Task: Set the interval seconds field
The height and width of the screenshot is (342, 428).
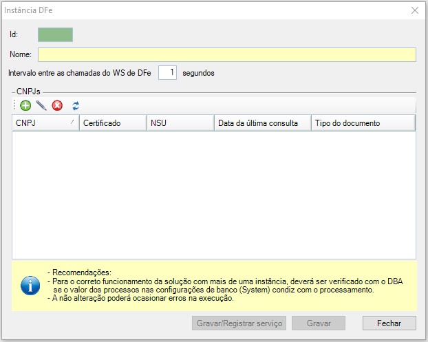Action: tap(168, 73)
